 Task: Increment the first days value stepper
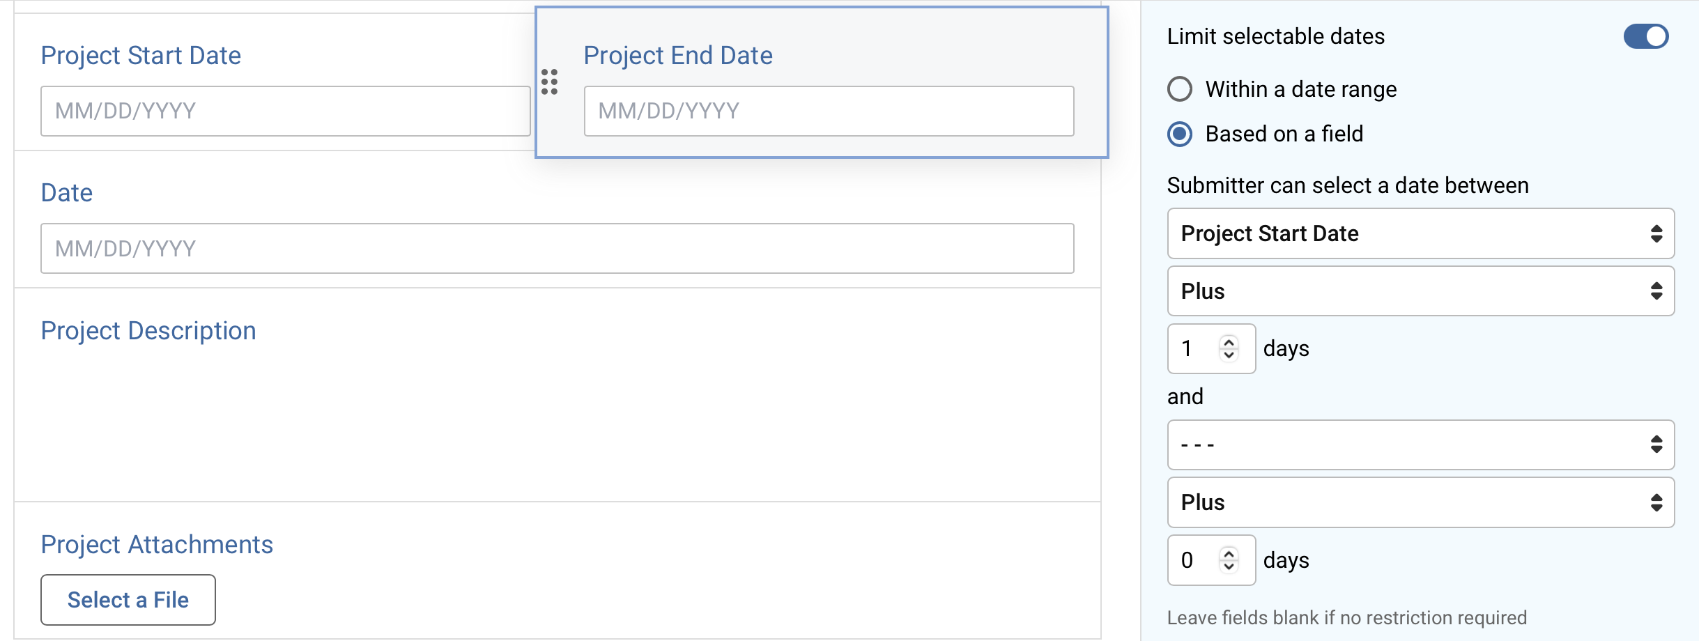[1230, 343]
